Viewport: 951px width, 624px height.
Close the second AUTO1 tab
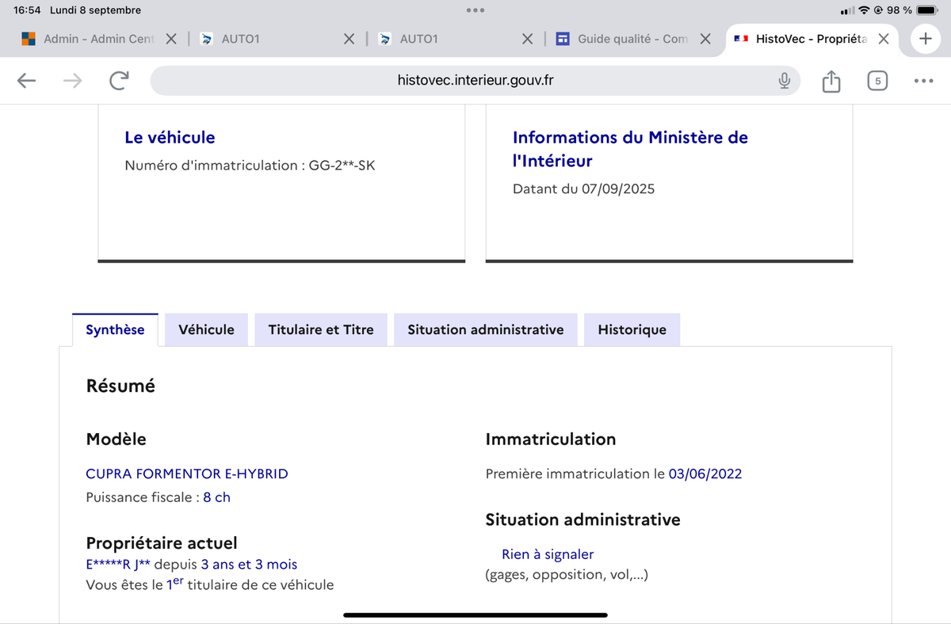(528, 39)
